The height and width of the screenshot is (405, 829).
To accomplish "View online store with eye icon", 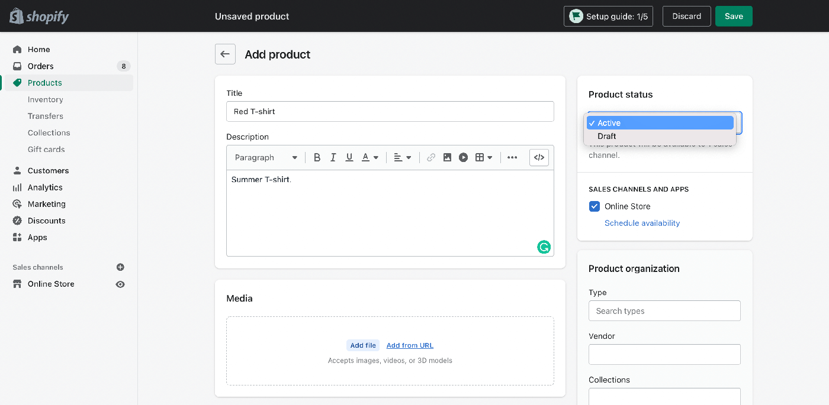I will coord(120,284).
